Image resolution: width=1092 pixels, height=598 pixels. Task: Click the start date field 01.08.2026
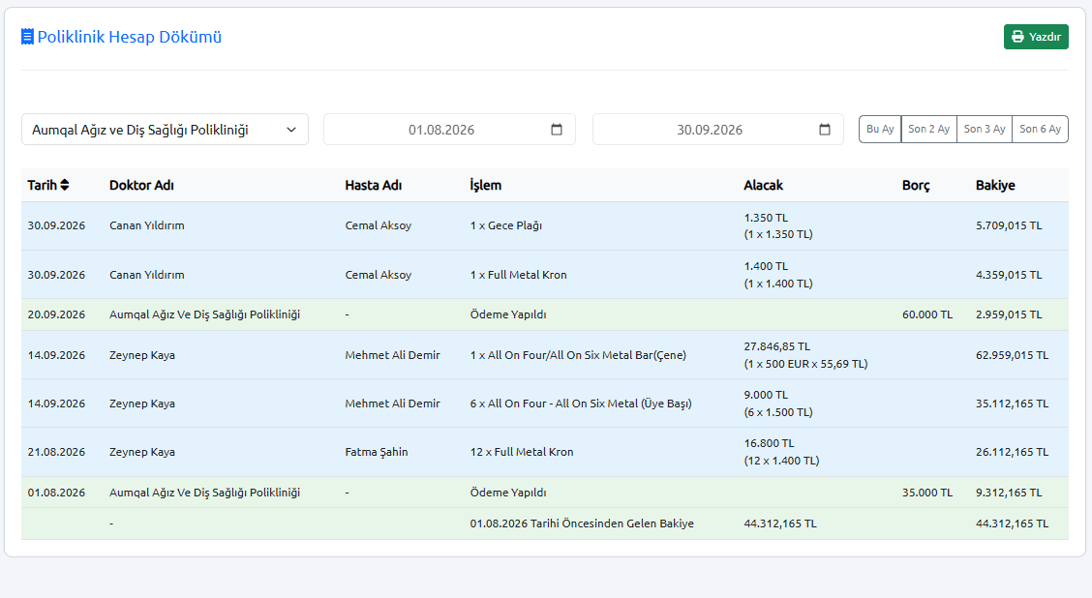[x=449, y=130]
